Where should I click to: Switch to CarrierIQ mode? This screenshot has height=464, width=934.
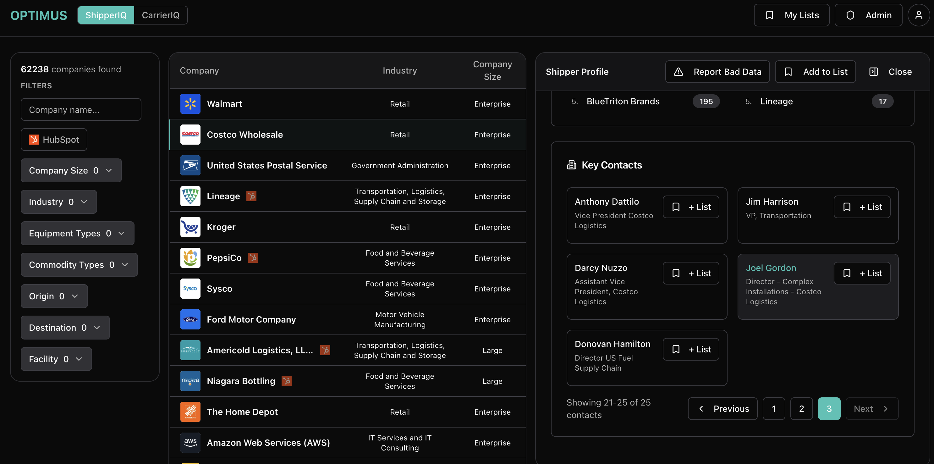pyautogui.click(x=160, y=15)
